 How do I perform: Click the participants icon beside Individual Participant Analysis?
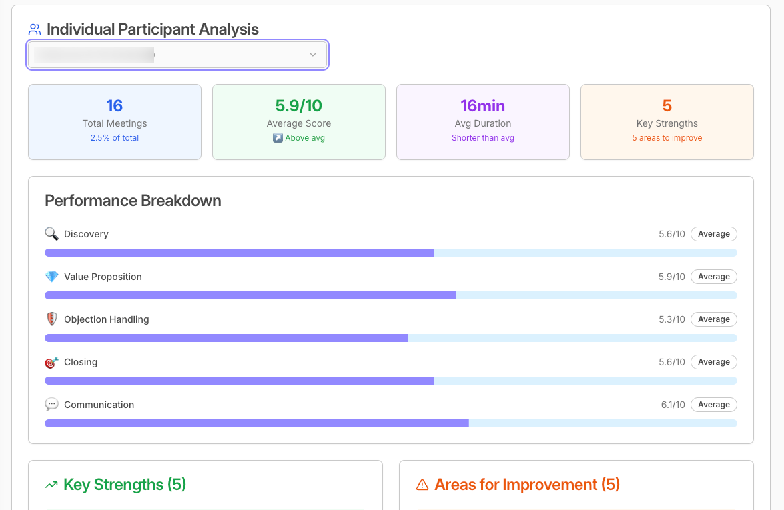click(x=35, y=29)
